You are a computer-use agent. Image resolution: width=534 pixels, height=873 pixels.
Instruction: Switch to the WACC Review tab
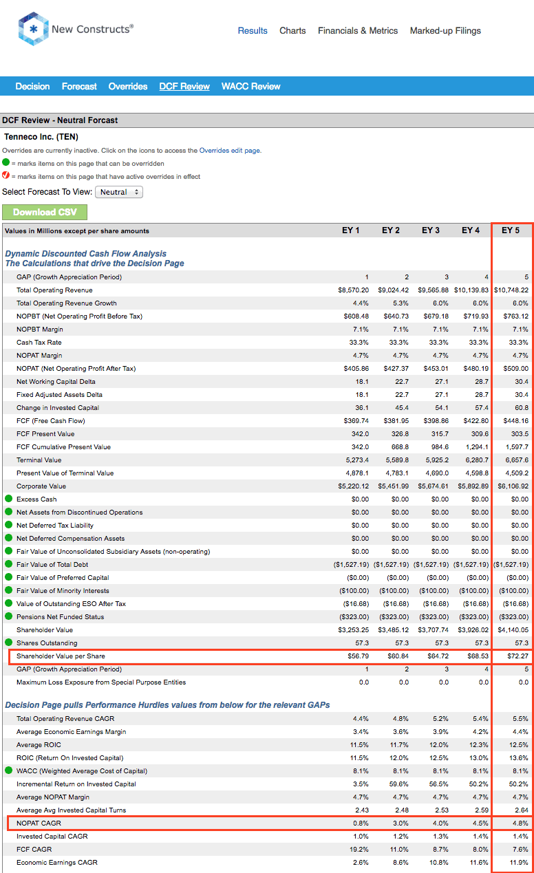[251, 86]
